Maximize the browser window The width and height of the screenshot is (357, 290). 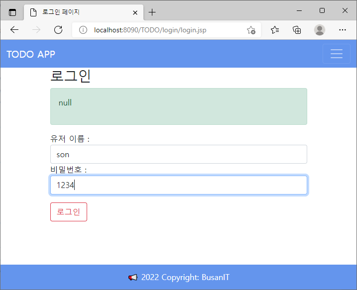click(x=322, y=10)
